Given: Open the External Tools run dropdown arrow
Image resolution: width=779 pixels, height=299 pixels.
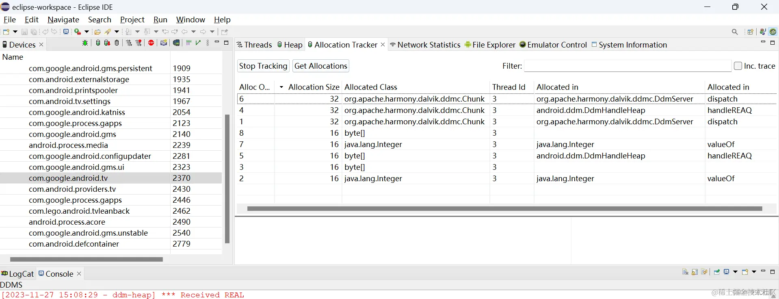Looking at the screenshot, I should click(87, 32).
